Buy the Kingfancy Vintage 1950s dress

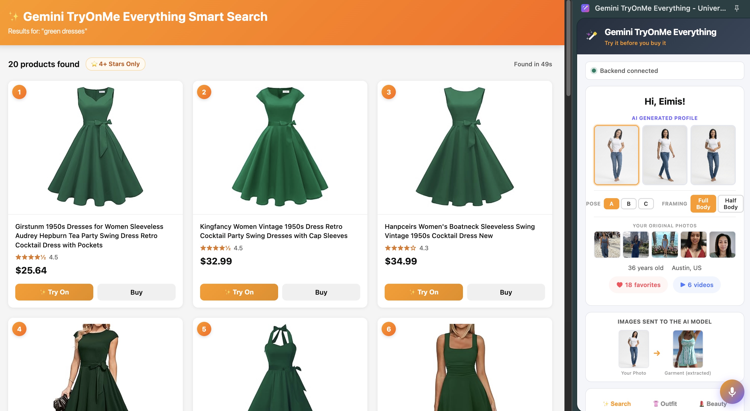pos(321,292)
